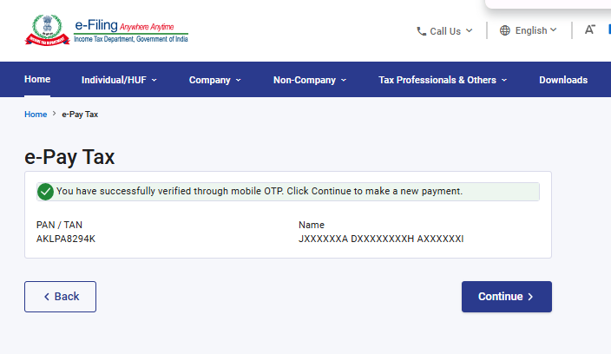Viewport: 611px width, 354px height.
Task: Click the OTP verification success banner
Action: point(288,192)
